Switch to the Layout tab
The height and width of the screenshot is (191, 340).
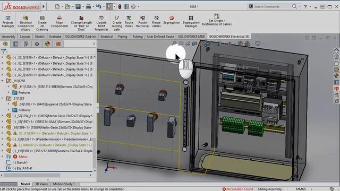[x=25, y=37]
